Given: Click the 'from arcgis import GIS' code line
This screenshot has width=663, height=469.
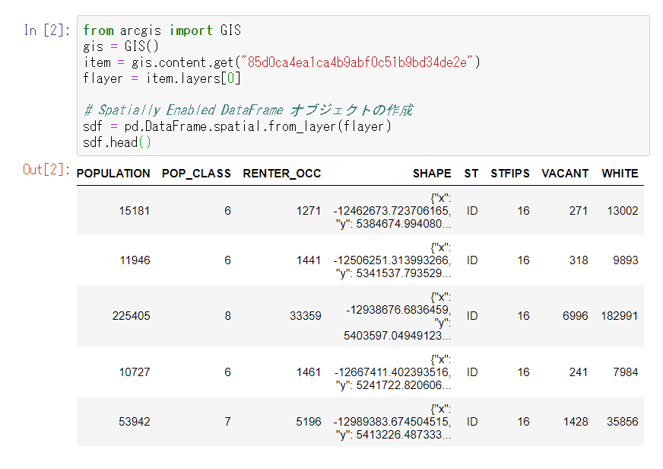Looking at the screenshot, I should click(x=162, y=30).
